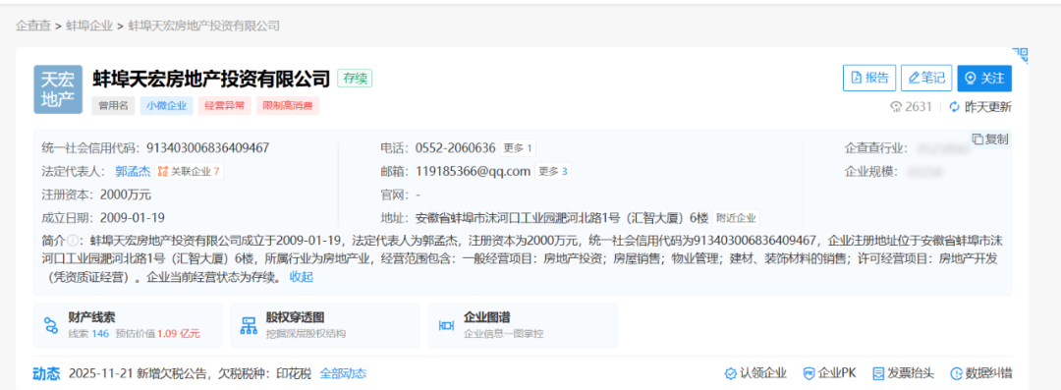Click the 昨天更新 update text

pos(988,106)
